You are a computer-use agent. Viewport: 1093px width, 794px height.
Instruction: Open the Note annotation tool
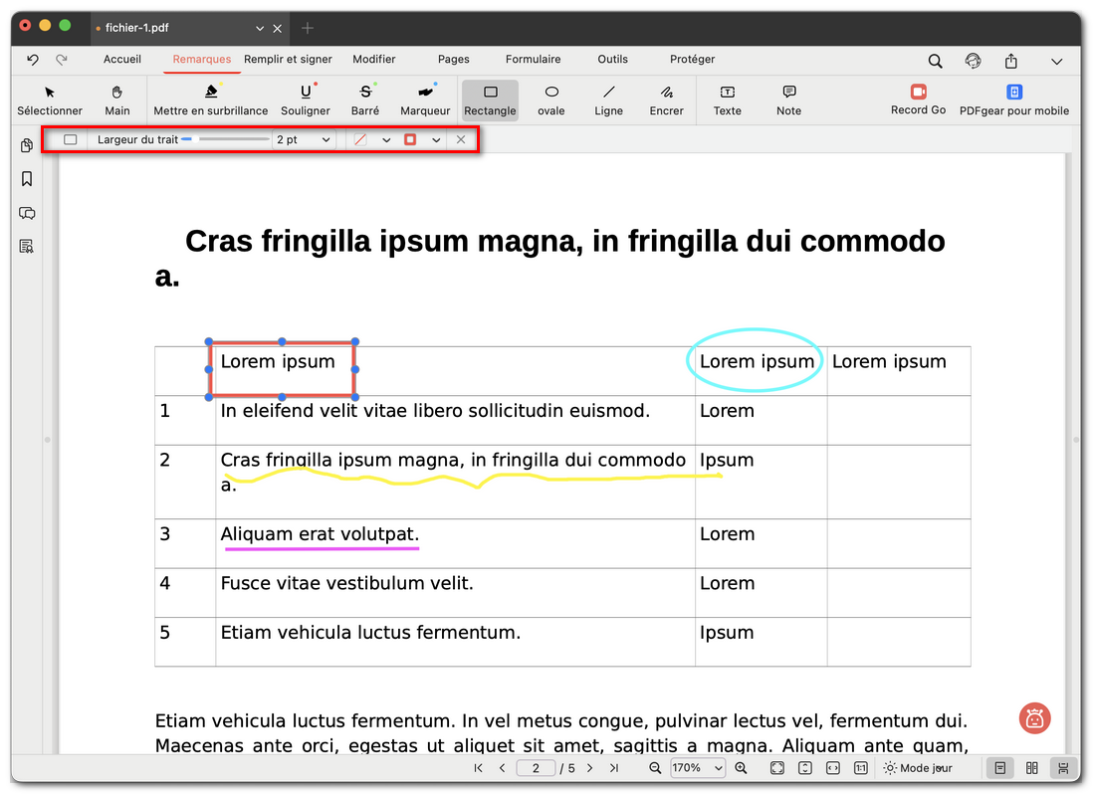788,99
